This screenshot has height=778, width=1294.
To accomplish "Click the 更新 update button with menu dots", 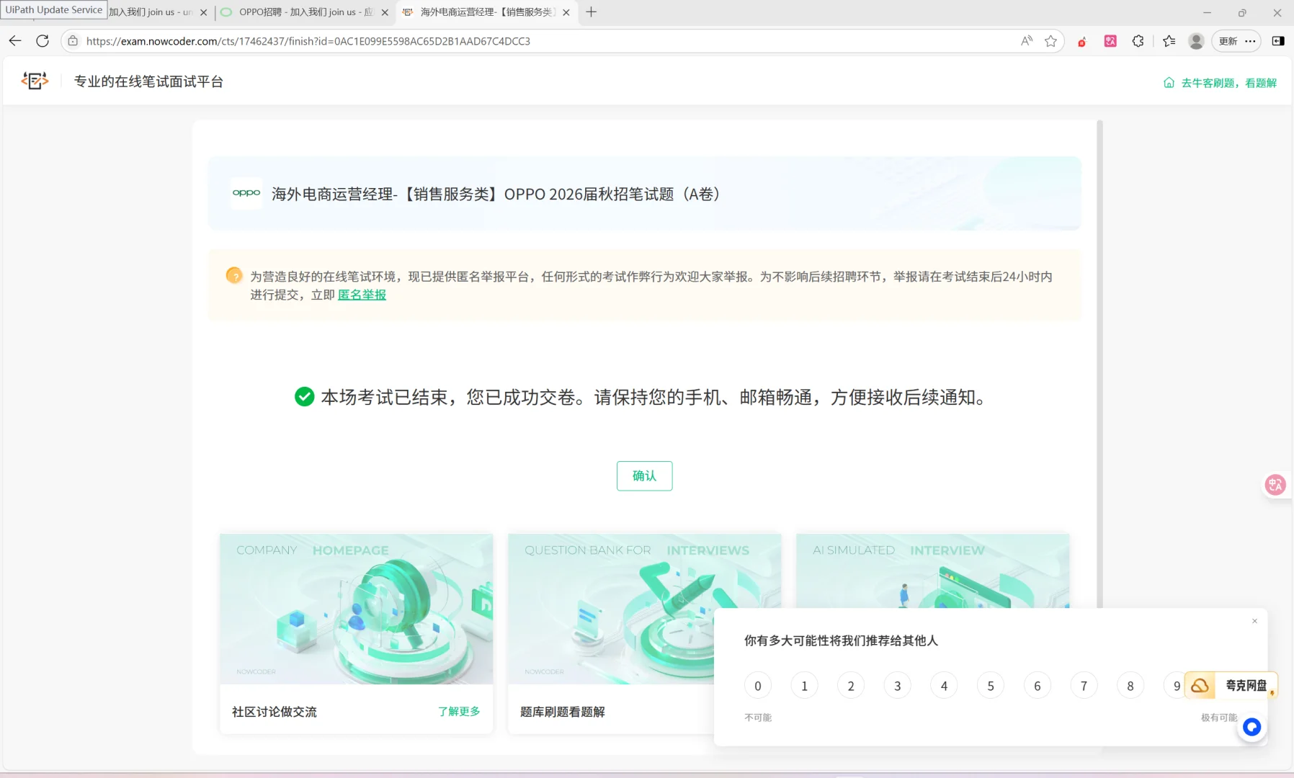I will pyautogui.click(x=1236, y=41).
